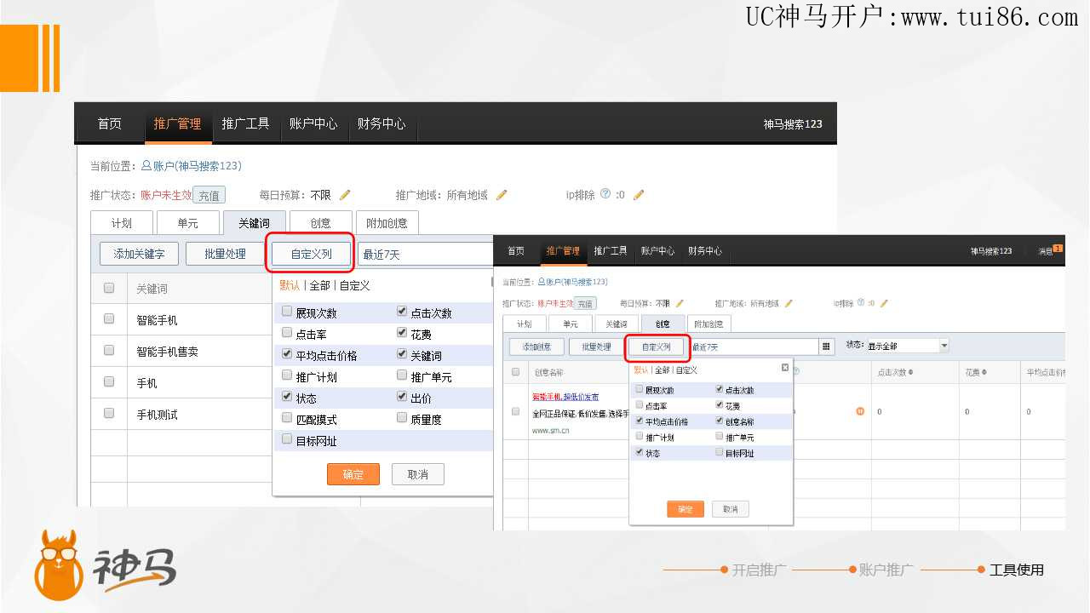Click 充值 button in 关键词 window

209,195
